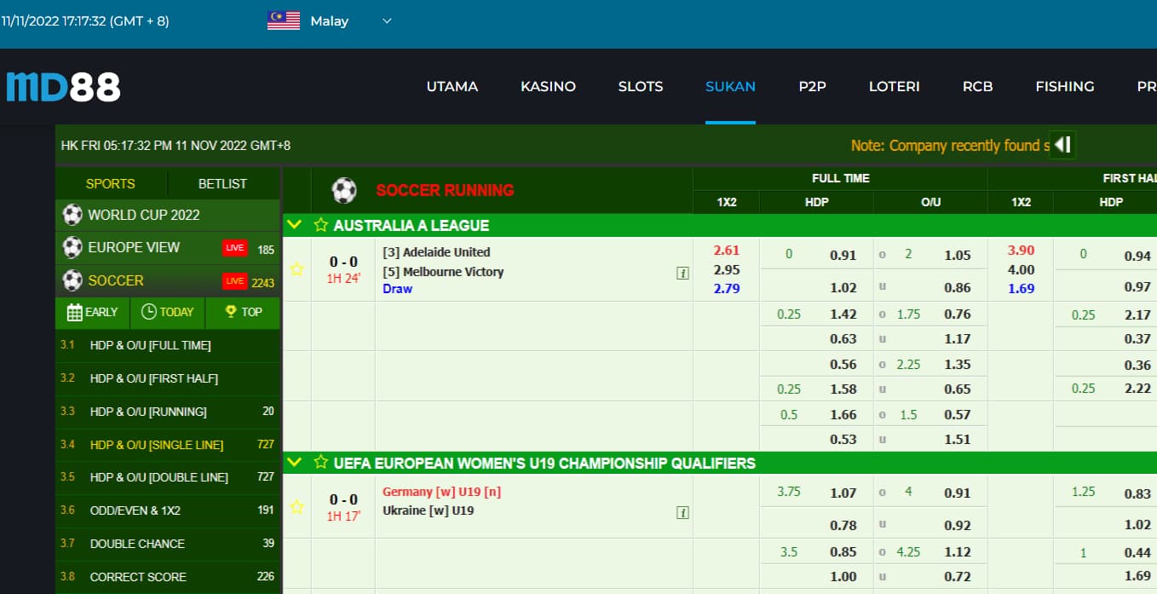Pick Adelaide United full time 1X2 odds 2.61
The height and width of the screenshot is (594, 1157).
tap(727, 251)
